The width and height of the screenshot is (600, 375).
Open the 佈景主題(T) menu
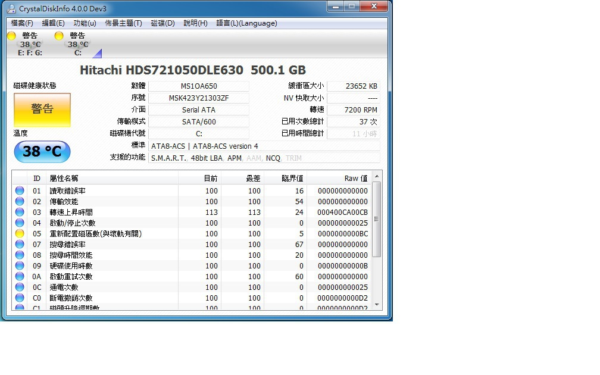123,23
